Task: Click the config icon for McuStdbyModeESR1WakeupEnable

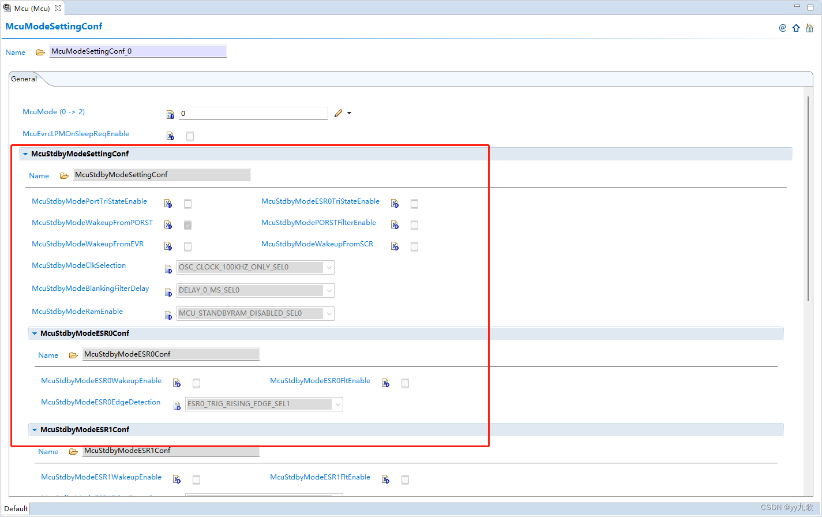Action: [x=177, y=479]
